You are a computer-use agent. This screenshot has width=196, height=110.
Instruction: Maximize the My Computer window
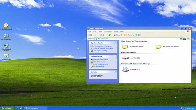(x=186, y=28)
